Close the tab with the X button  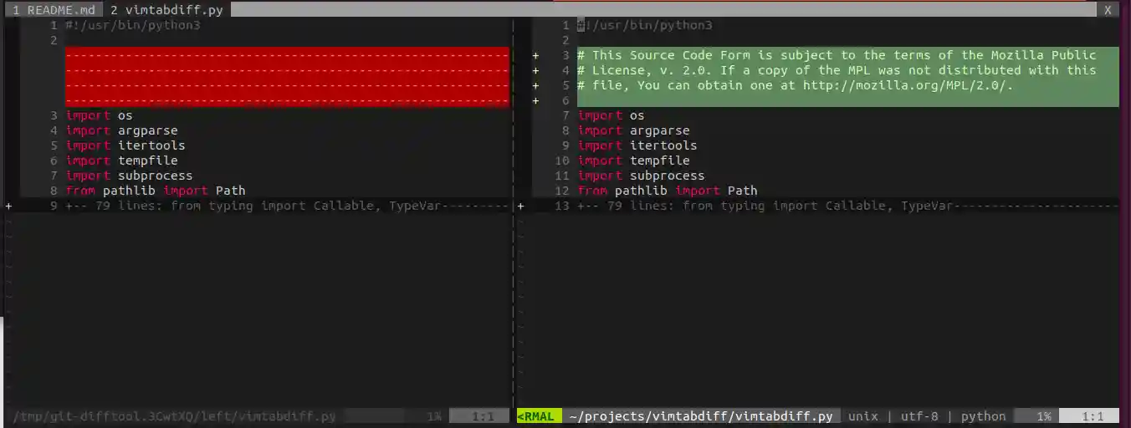pyautogui.click(x=1108, y=10)
